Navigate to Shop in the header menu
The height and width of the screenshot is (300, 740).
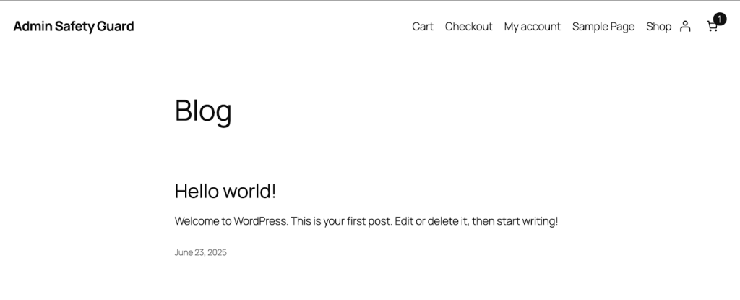point(658,27)
